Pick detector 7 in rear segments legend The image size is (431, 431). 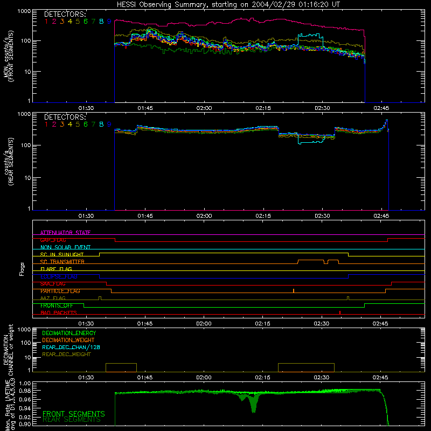93,124
